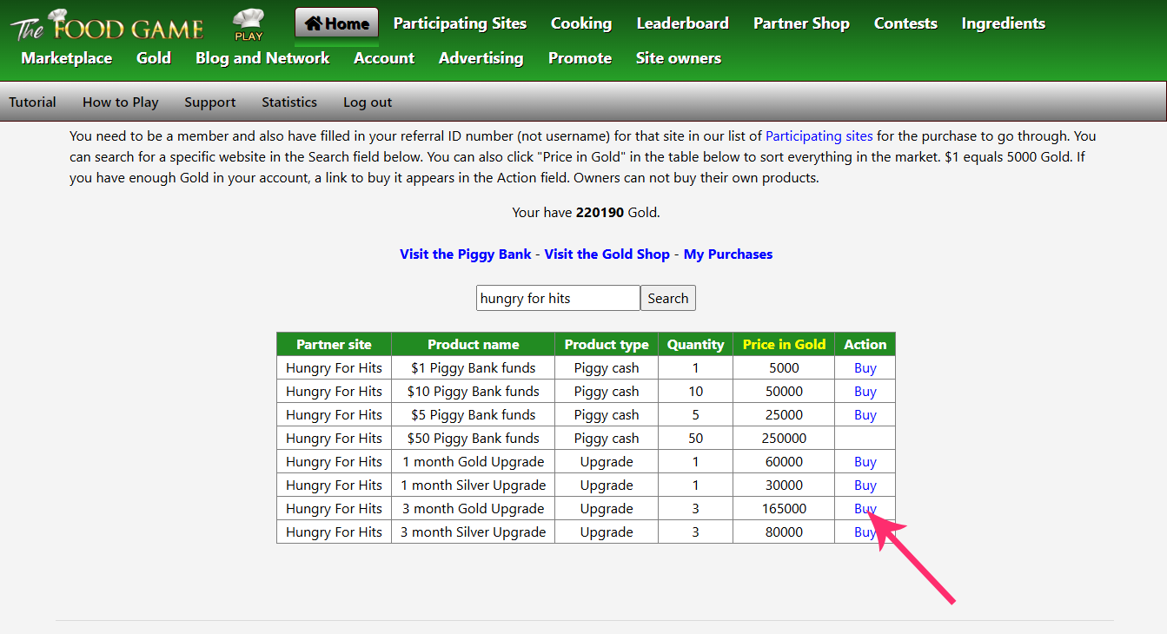Image resolution: width=1167 pixels, height=634 pixels.
Task: Open My Purchases link
Action: point(728,254)
